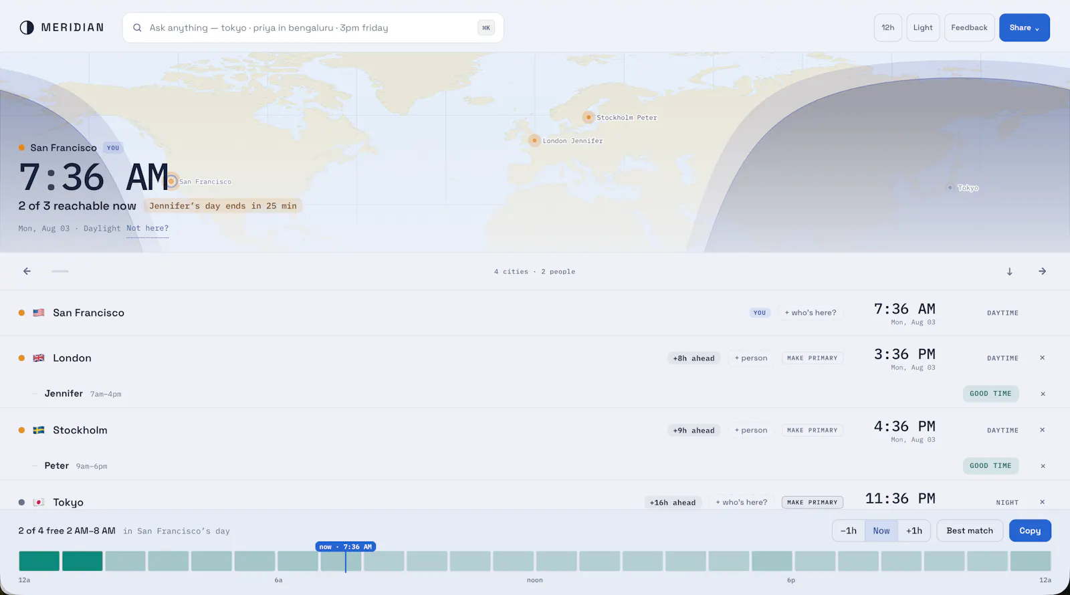Open the Share dropdown

click(x=1025, y=28)
